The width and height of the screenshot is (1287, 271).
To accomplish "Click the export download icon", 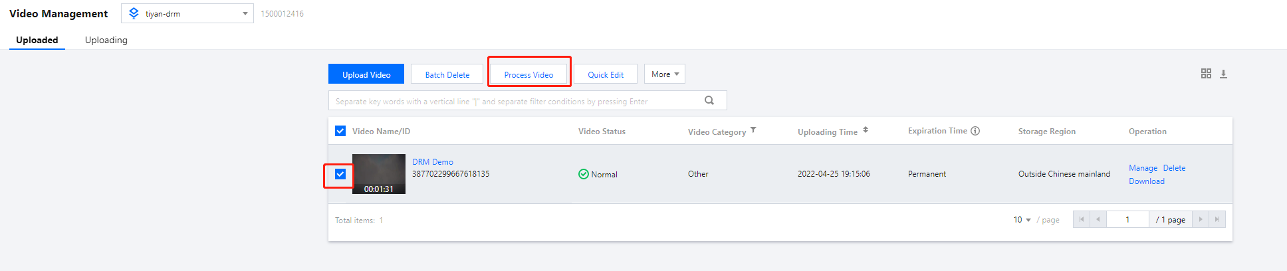I will (1223, 74).
